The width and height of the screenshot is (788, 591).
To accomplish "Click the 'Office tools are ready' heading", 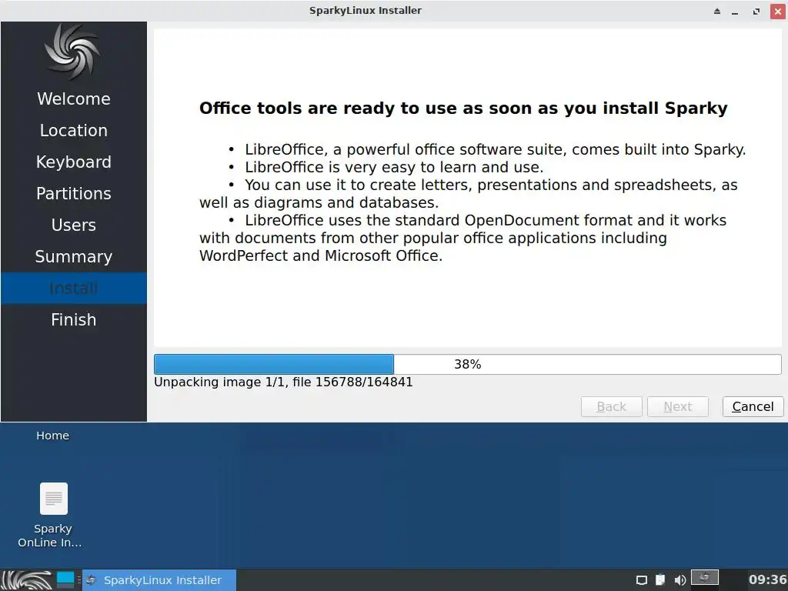I will (x=463, y=108).
